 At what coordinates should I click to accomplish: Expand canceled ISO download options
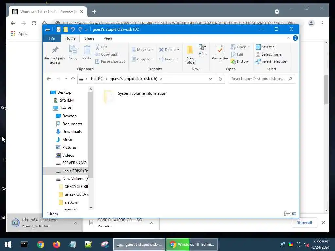(152, 223)
